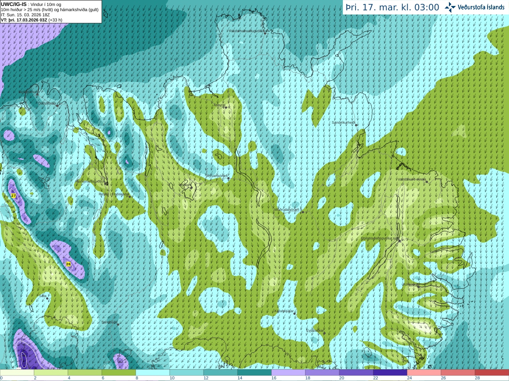This screenshot has width=509, height=381.
Task: Click the 16–18 m/s lavender swatch
Action: tap(288, 373)
